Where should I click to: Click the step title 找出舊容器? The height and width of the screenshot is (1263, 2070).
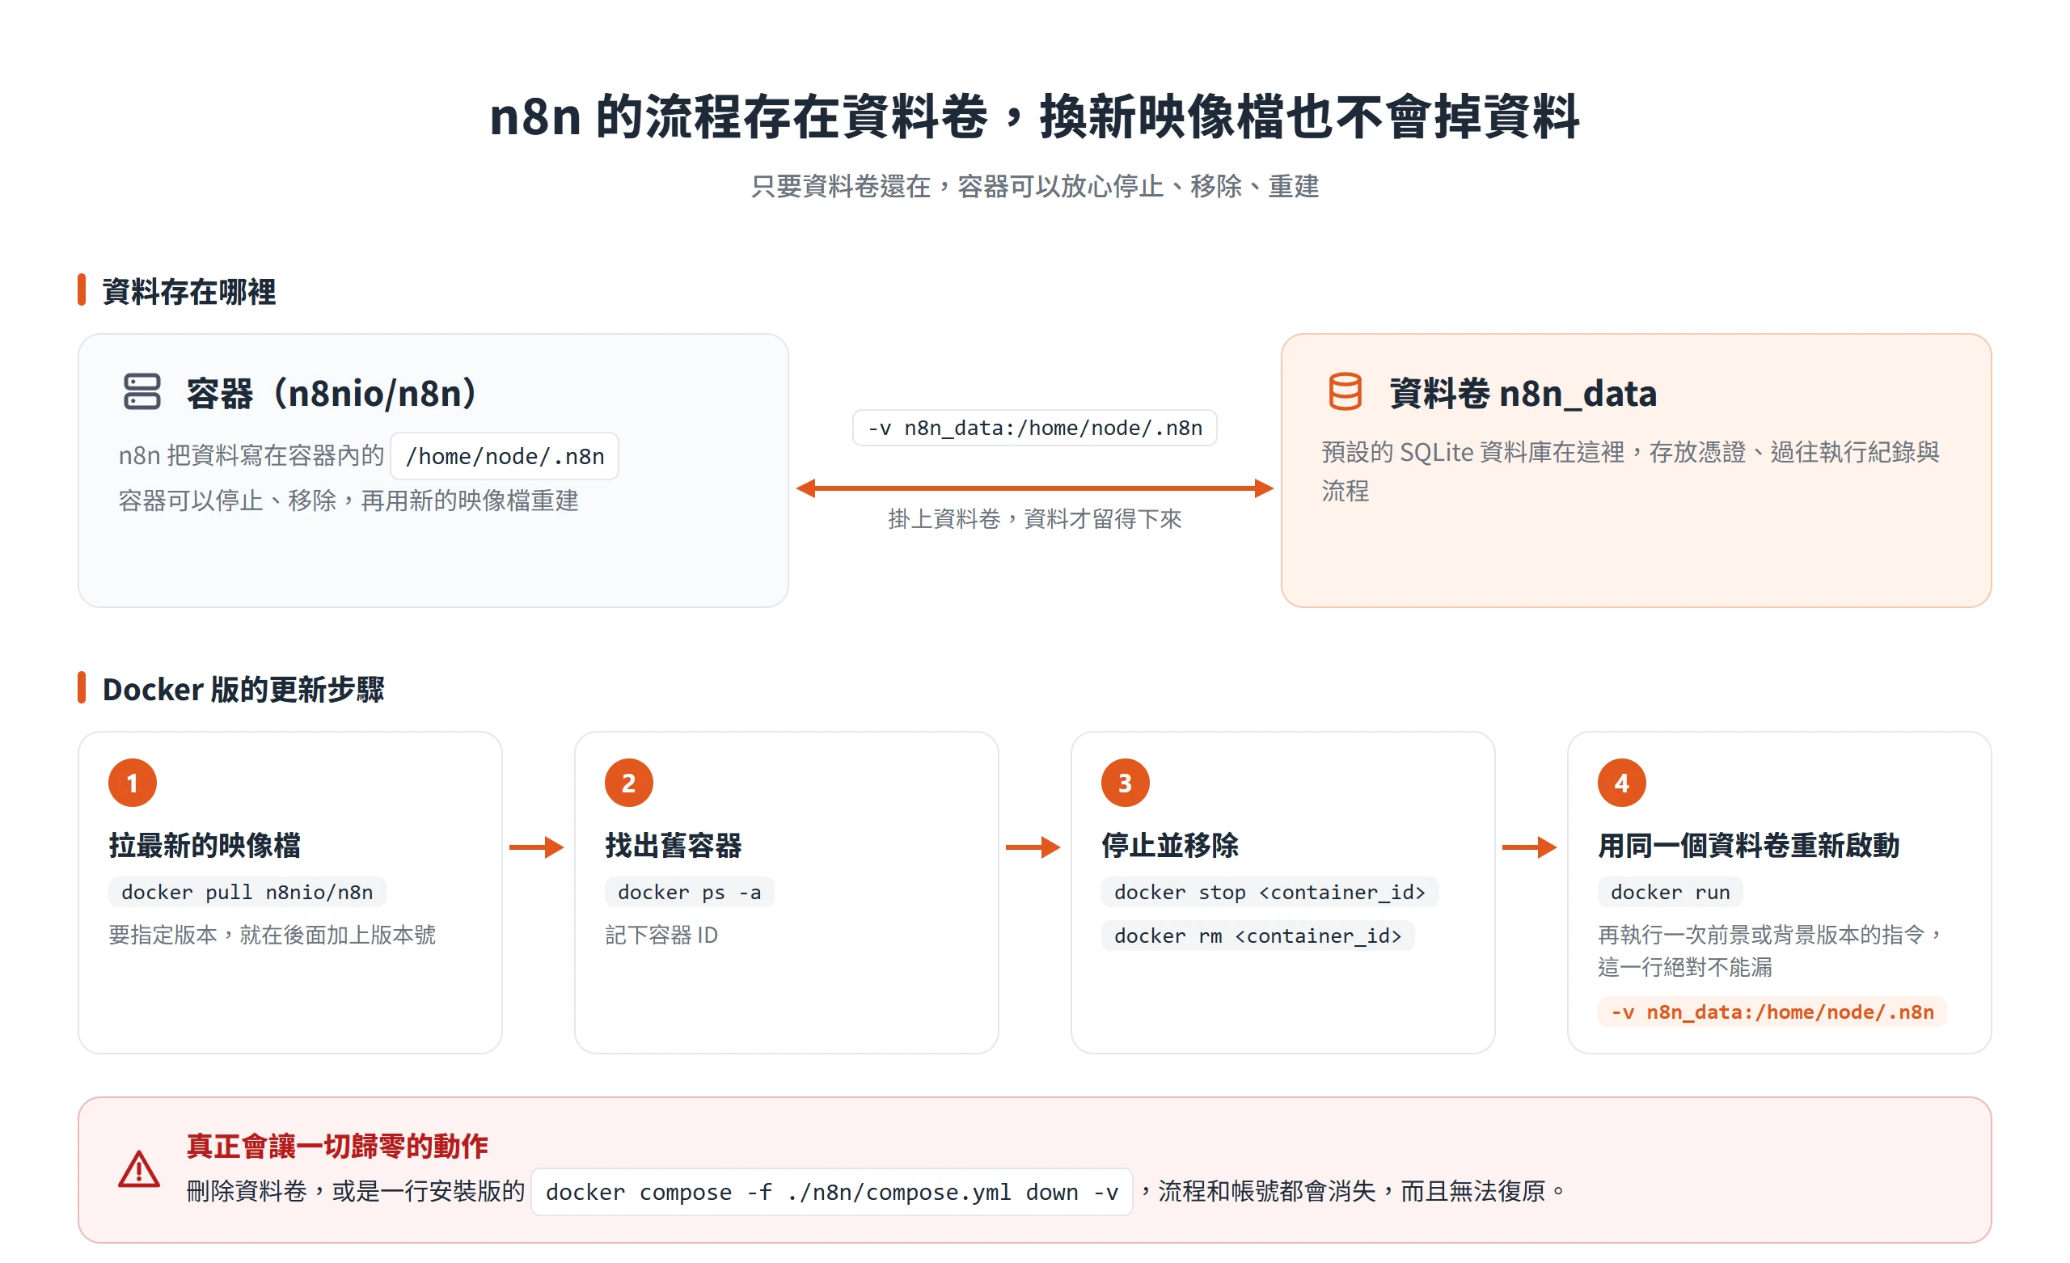coord(674,845)
